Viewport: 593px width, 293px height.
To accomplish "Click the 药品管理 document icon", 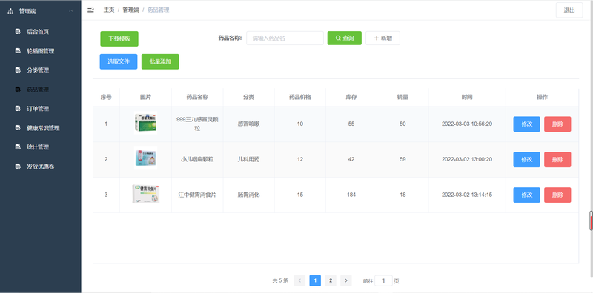I will click(18, 89).
